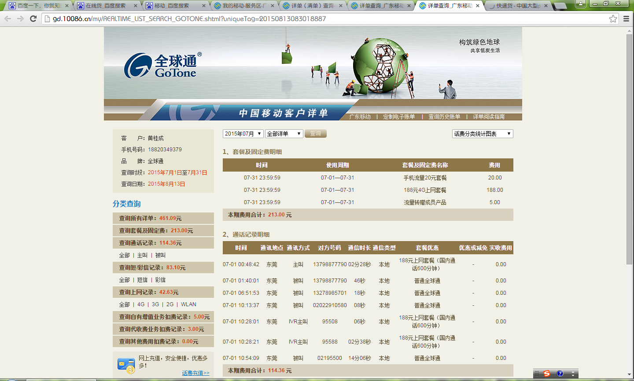The width and height of the screenshot is (634, 381).
Task: Open the 定制电子账单 link
Action: (399, 117)
